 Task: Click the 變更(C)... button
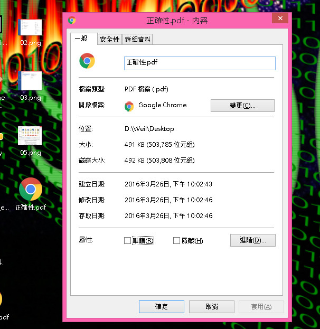[x=242, y=106]
